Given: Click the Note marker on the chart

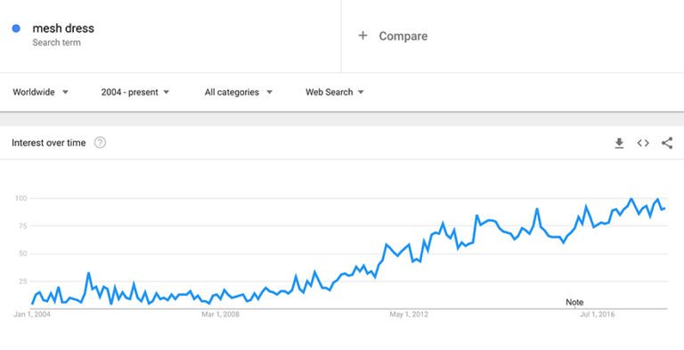Looking at the screenshot, I should [x=574, y=302].
